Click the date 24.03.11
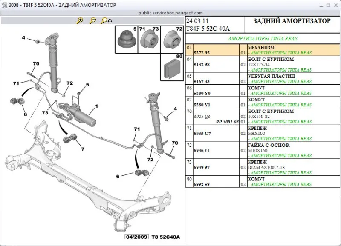The height and width of the screenshot is (246, 341). (x=197, y=21)
